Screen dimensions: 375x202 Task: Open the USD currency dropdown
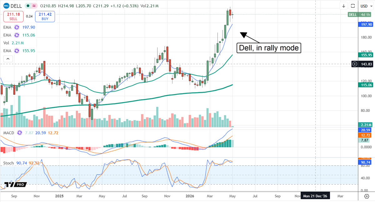coord(366,6)
